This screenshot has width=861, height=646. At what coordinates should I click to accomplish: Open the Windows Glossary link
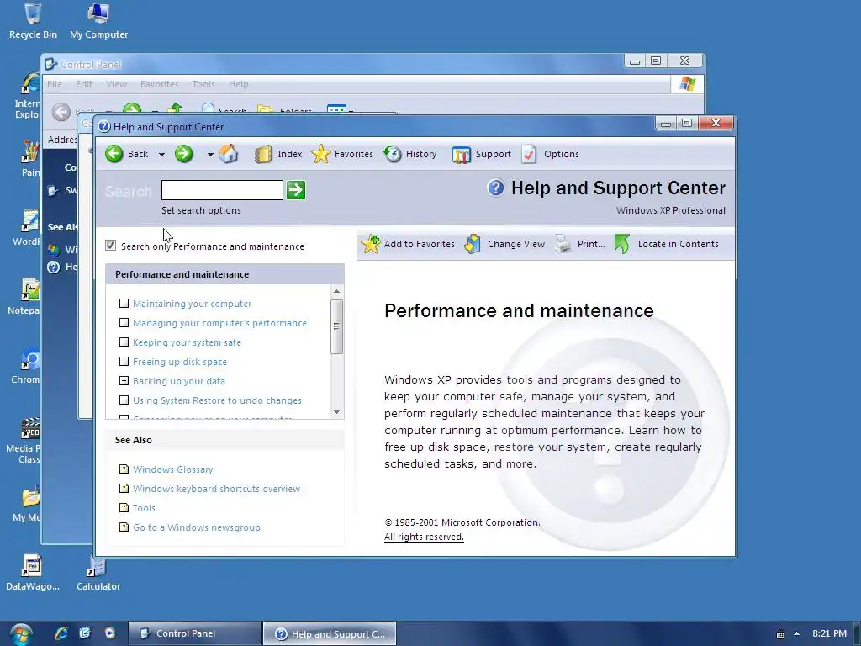(173, 469)
